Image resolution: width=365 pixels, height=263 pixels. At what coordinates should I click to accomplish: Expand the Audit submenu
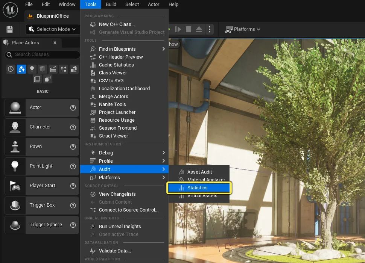tap(124, 169)
